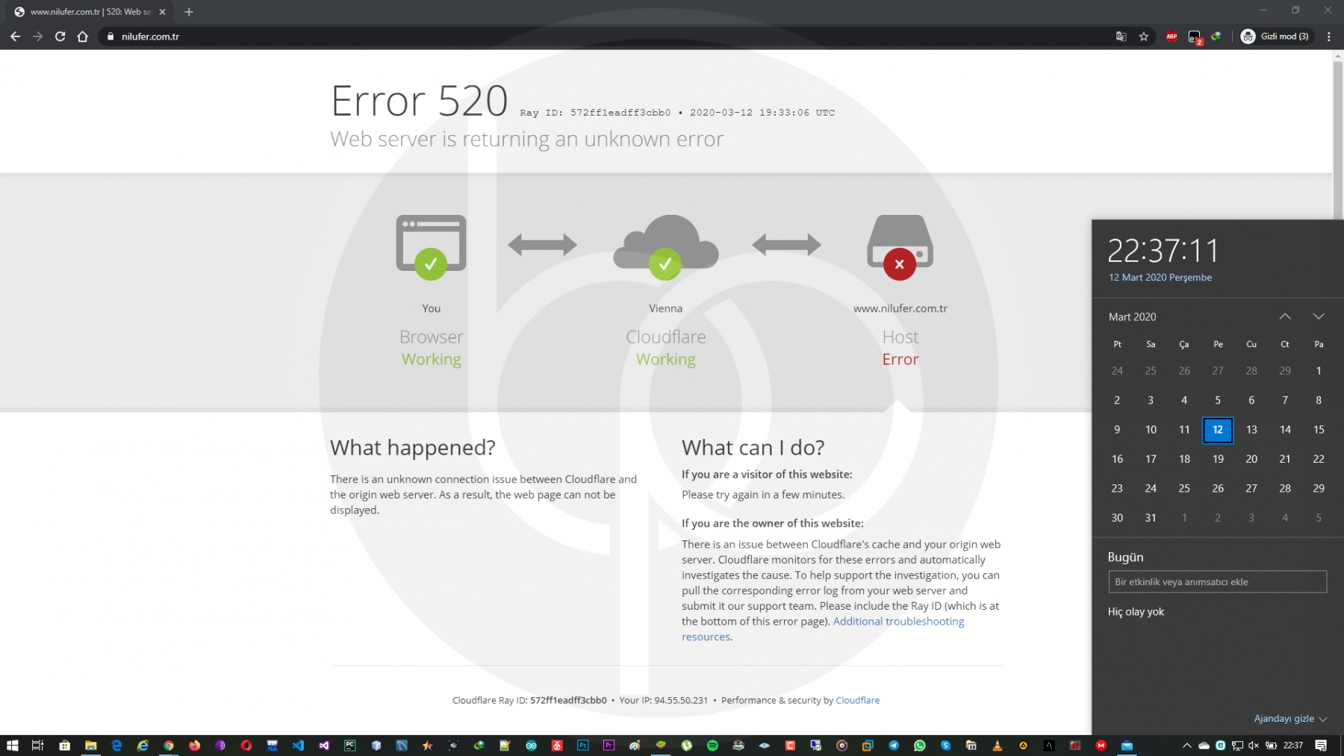
Task: Open the Gizli mod (3) incognito indicator
Action: 1275,37
